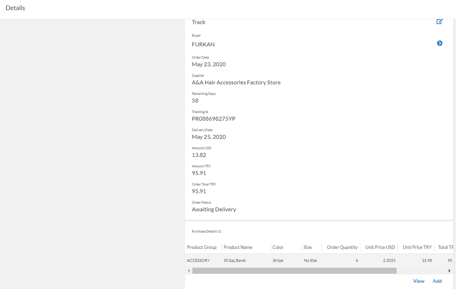Click Amount USD value 13.82

(199, 155)
